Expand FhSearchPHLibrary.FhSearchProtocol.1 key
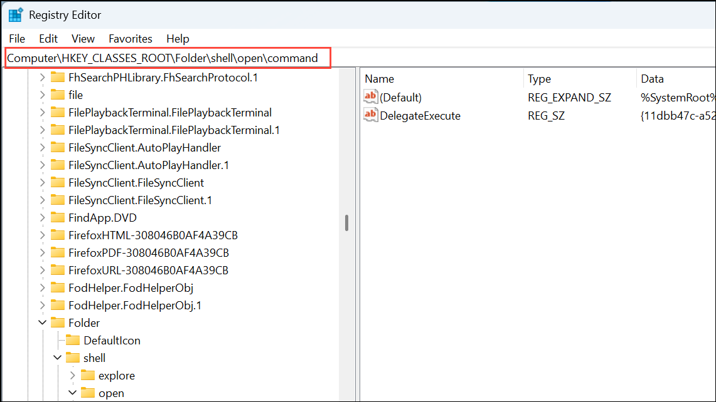 coord(43,78)
